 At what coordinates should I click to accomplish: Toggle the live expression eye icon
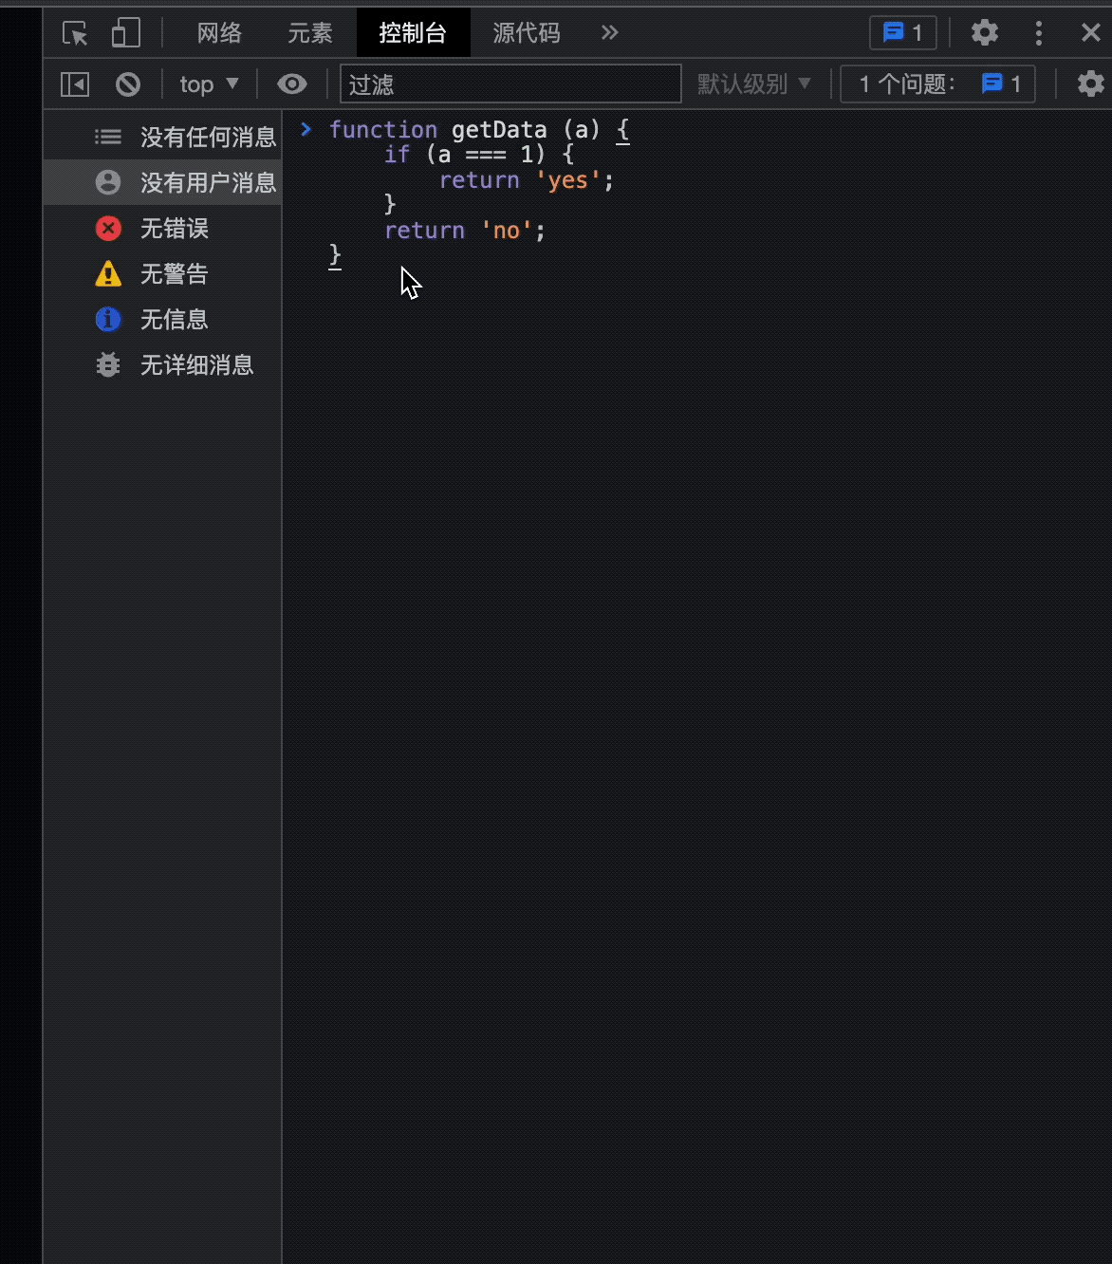[x=292, y=84]
